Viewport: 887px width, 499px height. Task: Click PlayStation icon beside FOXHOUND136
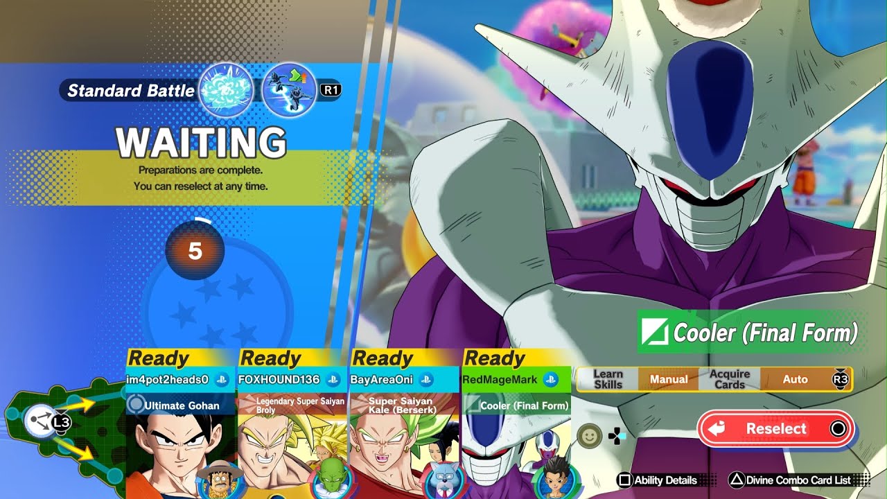[333, 379]
